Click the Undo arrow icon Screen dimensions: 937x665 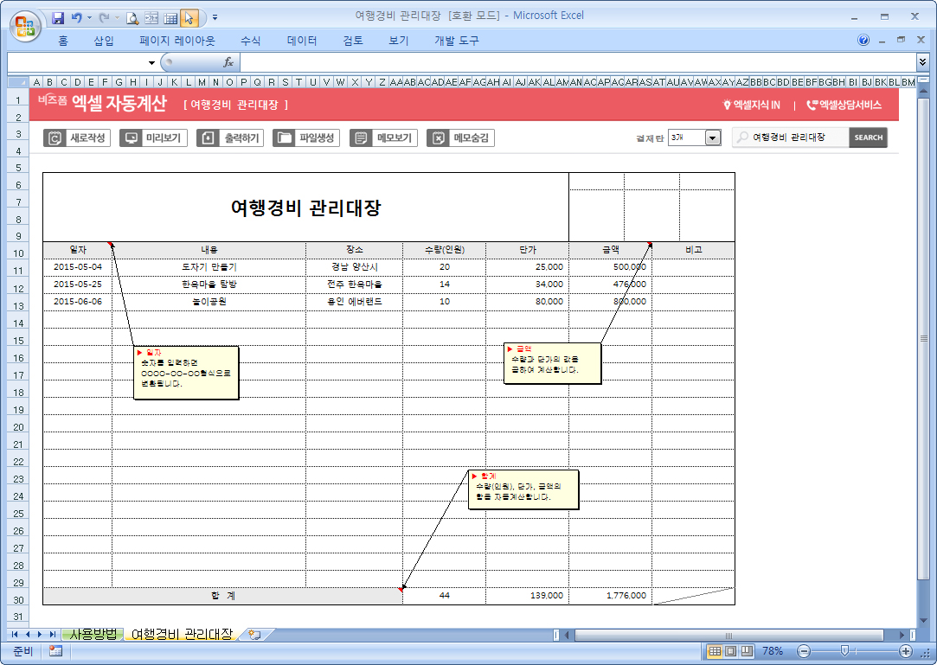76,18
